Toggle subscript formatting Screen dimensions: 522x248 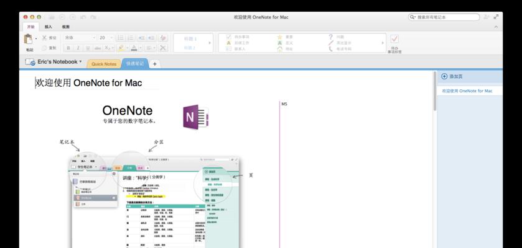[107, 48]
